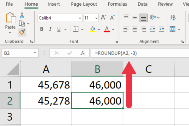Switch to Home tab
The height and width of the screenshot is (126, 189).
click(31, 4)
